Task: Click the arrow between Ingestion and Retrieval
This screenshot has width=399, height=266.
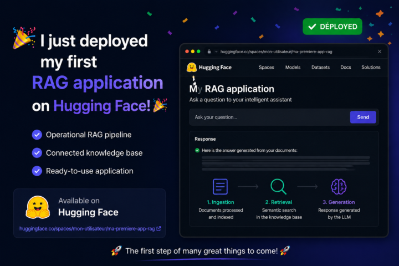Action: point(248,187)
